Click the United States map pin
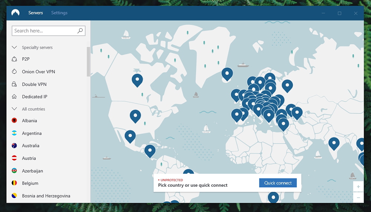 point(135,116)
